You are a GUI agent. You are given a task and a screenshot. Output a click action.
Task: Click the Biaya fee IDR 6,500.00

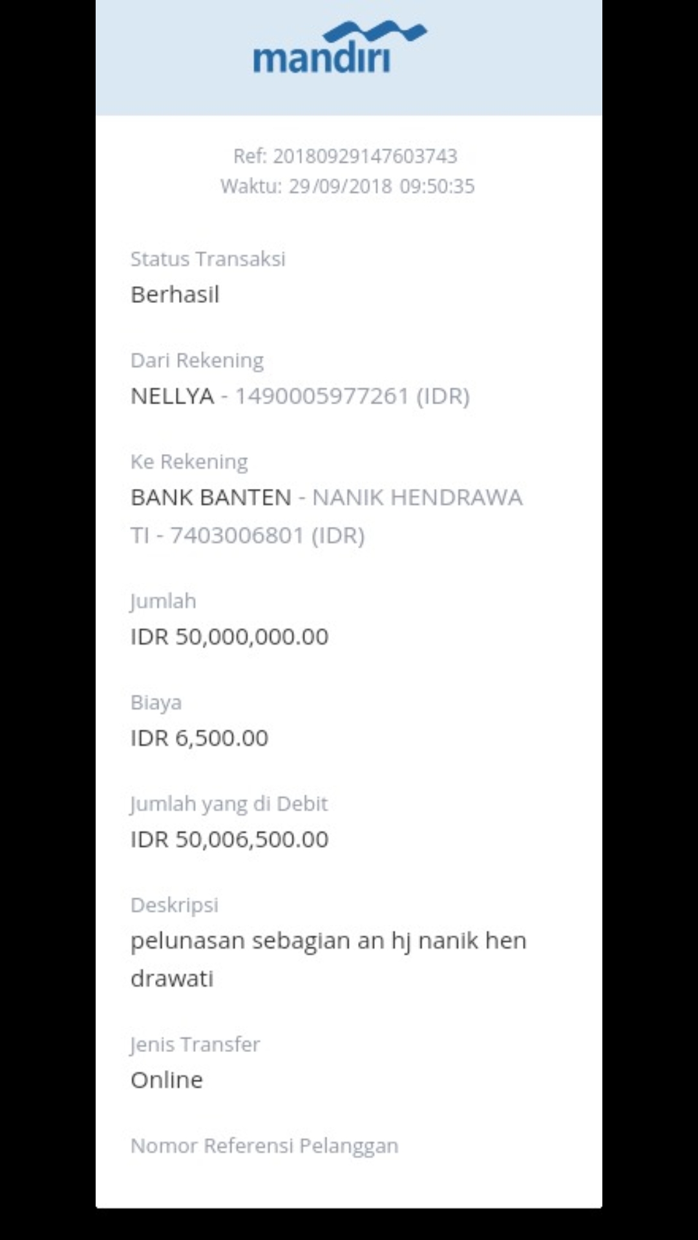[x=199, y=738]
